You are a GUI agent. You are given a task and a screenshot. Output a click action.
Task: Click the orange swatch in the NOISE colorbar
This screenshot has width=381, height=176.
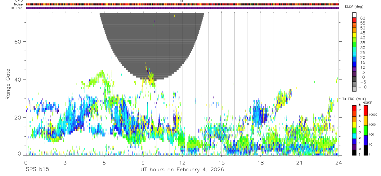pyautogui.click(x=365, y=120)
